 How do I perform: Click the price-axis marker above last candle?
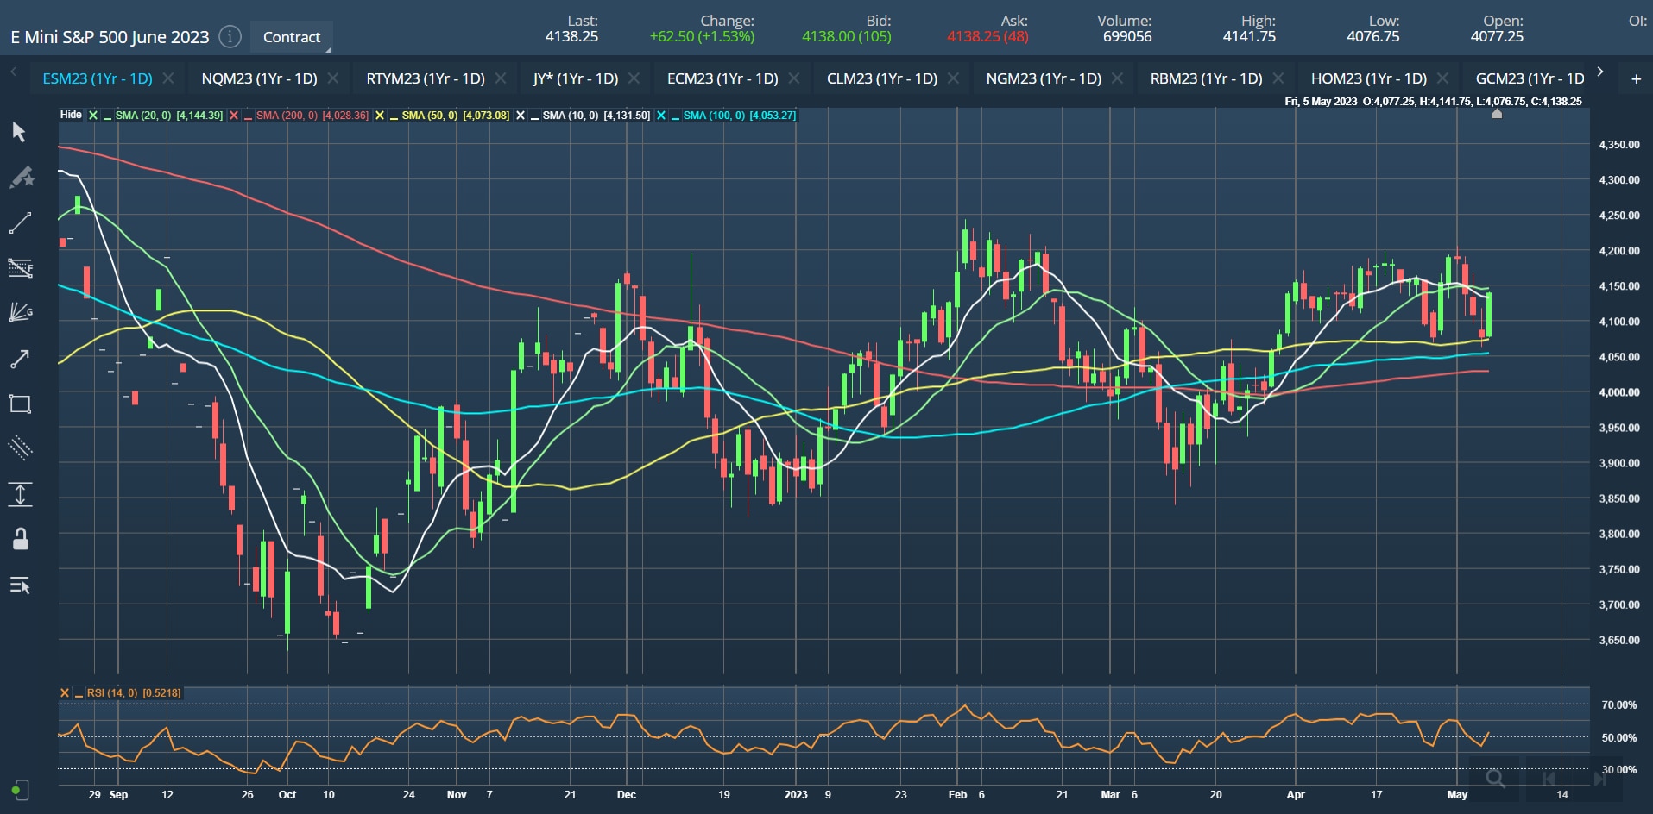tap(1497, 114)
